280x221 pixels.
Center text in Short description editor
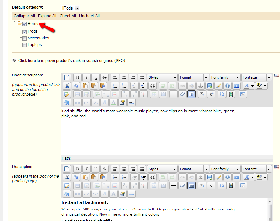(124, 77)
